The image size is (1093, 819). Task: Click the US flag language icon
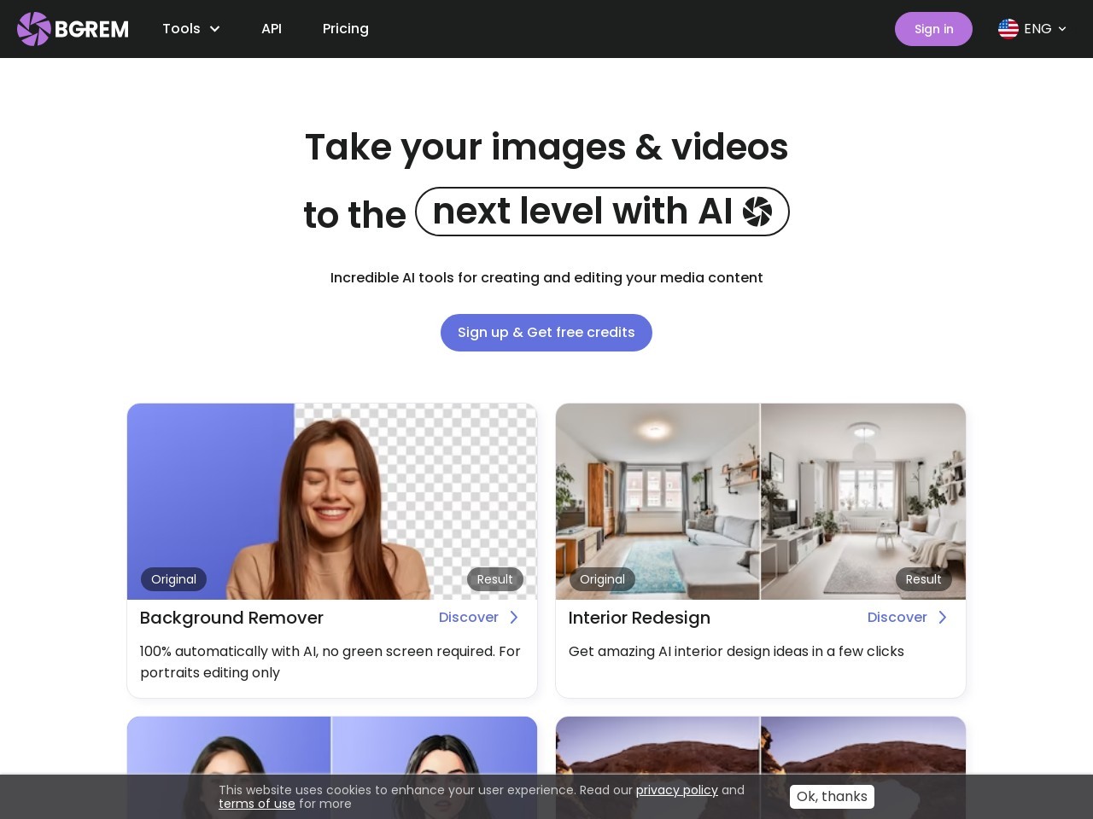tap(1008, 29)
